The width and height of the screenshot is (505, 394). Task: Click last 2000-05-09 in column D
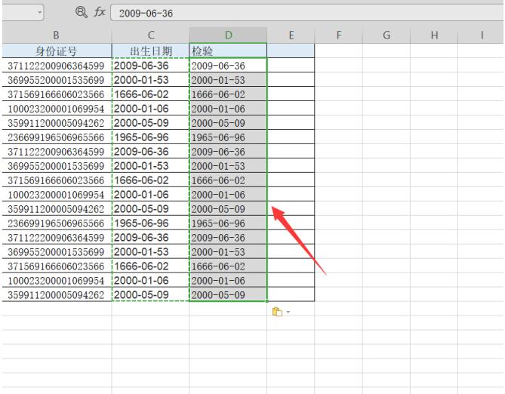(229, 294)
